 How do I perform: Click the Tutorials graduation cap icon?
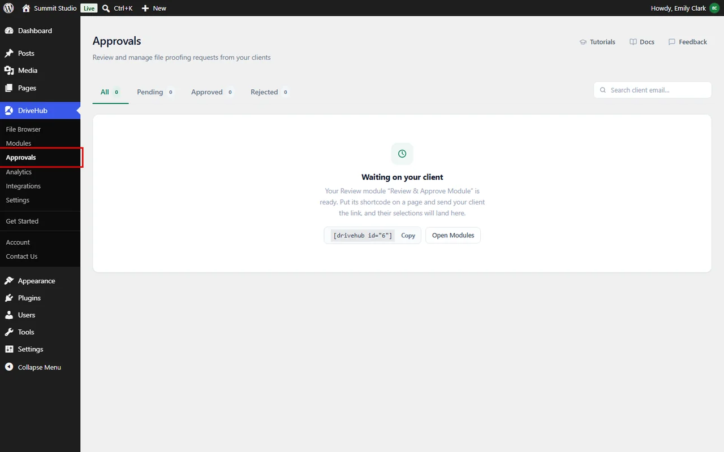583,42
